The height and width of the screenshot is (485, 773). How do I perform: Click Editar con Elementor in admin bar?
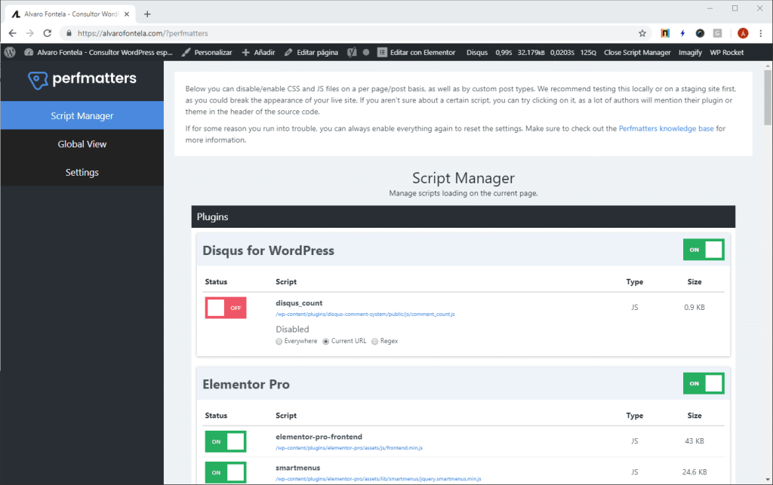pos(416,52)
